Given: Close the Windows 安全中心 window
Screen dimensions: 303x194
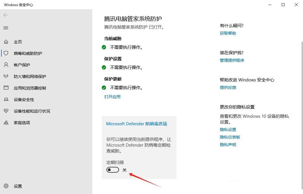Looking at the screenshot, I should (x=296, y=5).
